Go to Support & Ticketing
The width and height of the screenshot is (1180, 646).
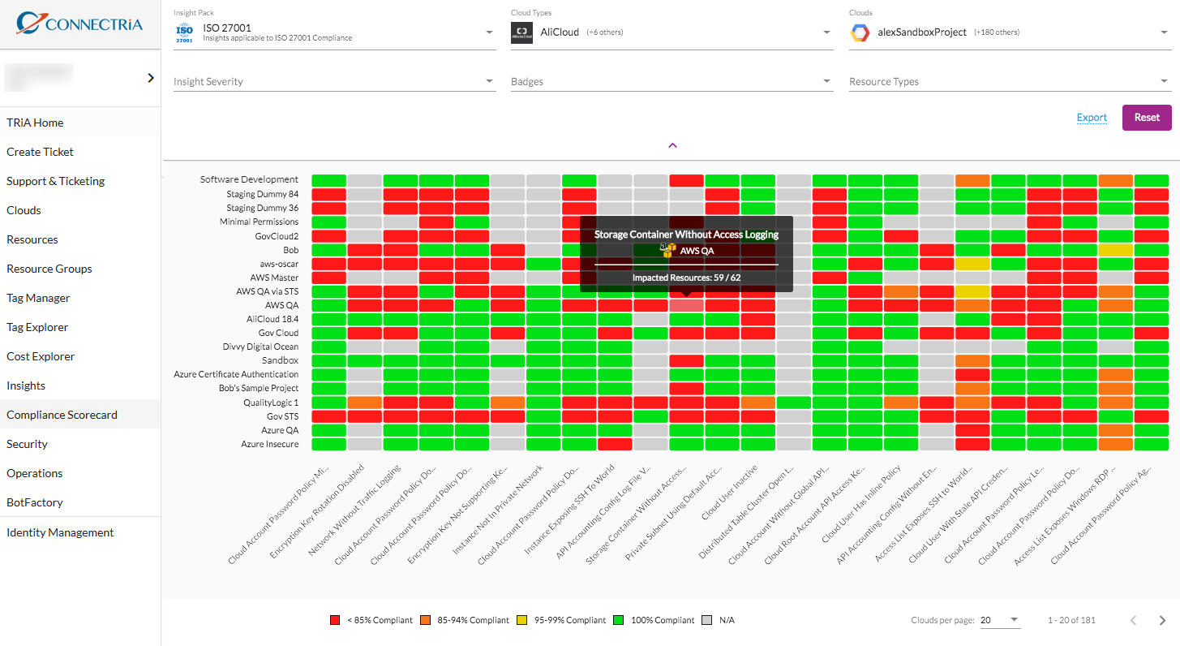(x=80, y=181)
